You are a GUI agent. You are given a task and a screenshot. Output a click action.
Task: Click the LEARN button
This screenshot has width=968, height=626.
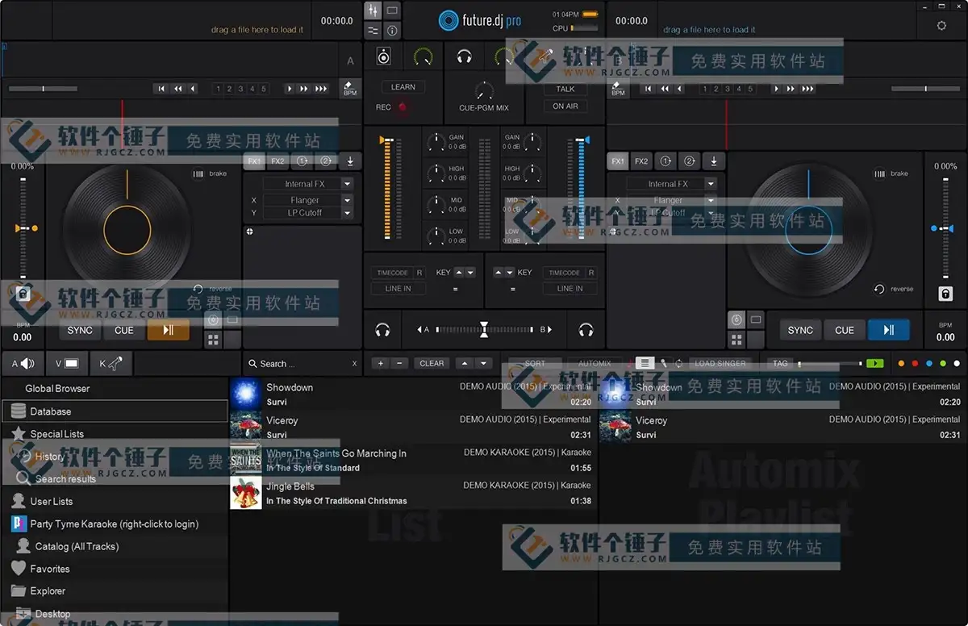coord(403,86)
